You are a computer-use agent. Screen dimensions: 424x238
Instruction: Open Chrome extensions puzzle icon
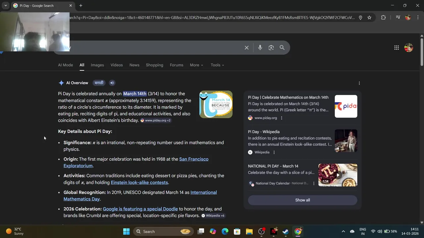click(383, 18)
